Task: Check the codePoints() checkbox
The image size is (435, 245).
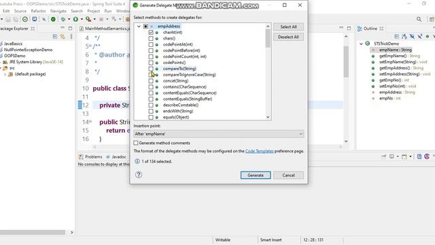Action: 151,63
